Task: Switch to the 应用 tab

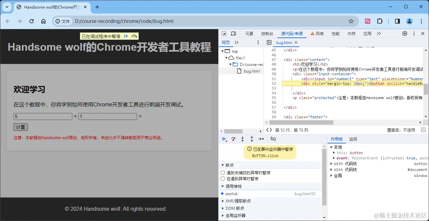Action: click(367, 34)
